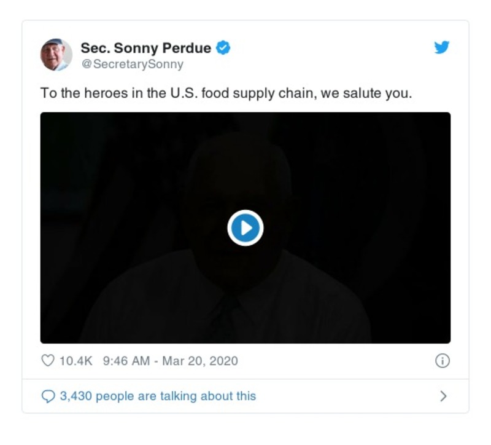This screenshot has width=491, height=445.
Task: Click the blue verified badge
Action: (x=224, y=47)
